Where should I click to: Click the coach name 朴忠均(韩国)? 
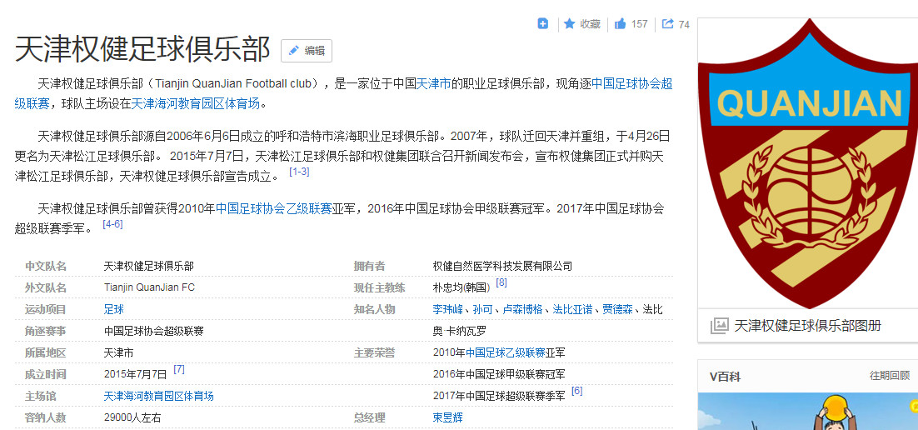point(461,287)
